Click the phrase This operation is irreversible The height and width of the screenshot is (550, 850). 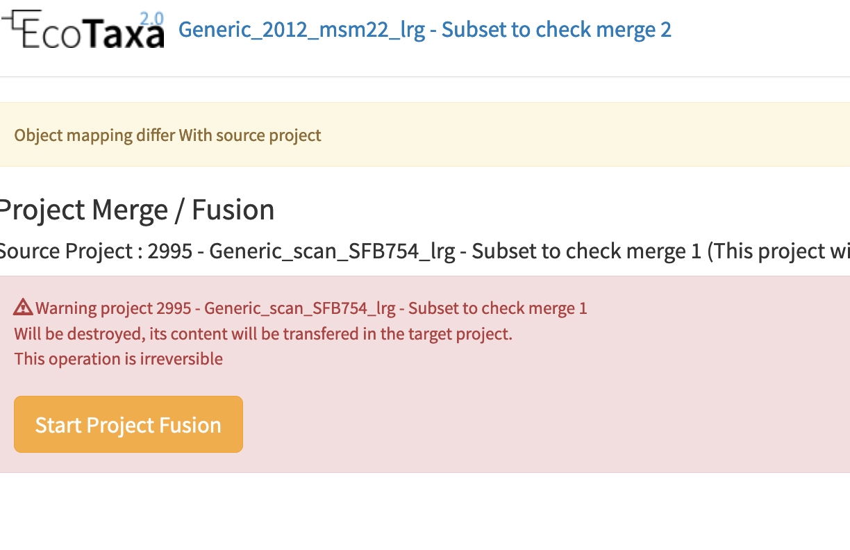click(x=118, y=358)
